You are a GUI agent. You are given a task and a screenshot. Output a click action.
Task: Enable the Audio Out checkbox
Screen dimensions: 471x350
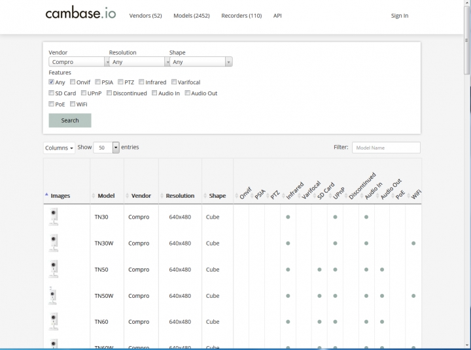pyautogui.click(x=188, y=93)
